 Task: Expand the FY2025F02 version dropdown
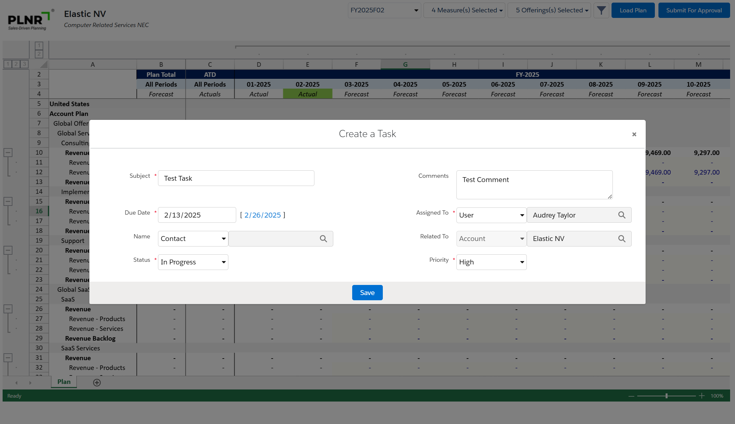[x=384, y=10]
